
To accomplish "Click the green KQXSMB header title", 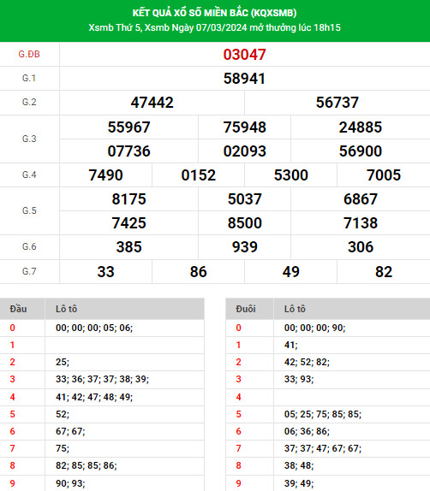I will tap(214, 13).
